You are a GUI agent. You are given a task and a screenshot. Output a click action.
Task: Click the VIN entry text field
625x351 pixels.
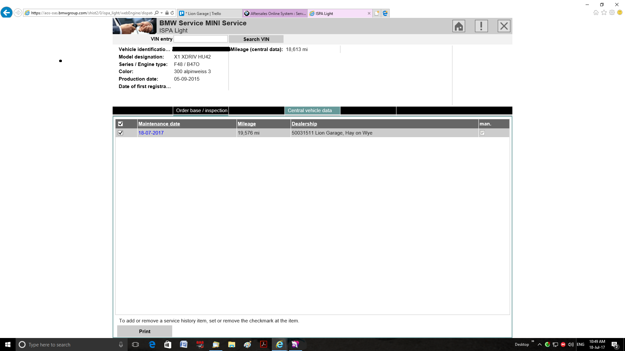(201, 39)
